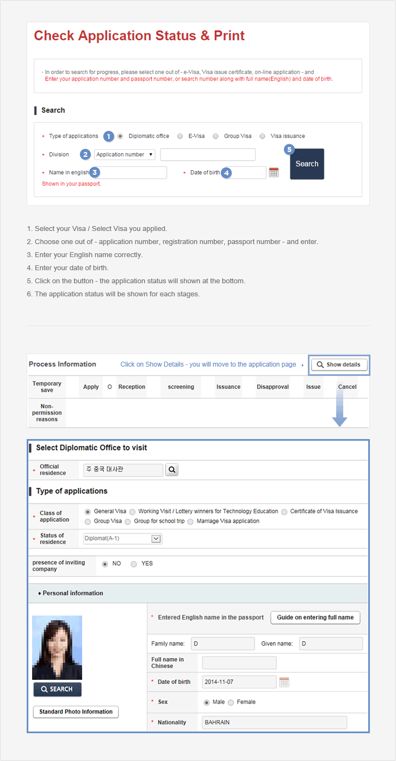This screenshot has height=761, width=396.
Task: Click the Non-permission reasons label
Action: 47,413
